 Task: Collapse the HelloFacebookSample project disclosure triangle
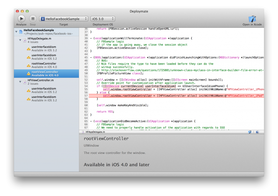click(16, 32)
